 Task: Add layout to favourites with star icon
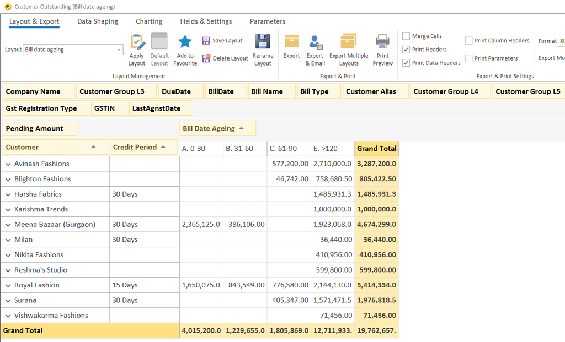click(x=185, y=42)
